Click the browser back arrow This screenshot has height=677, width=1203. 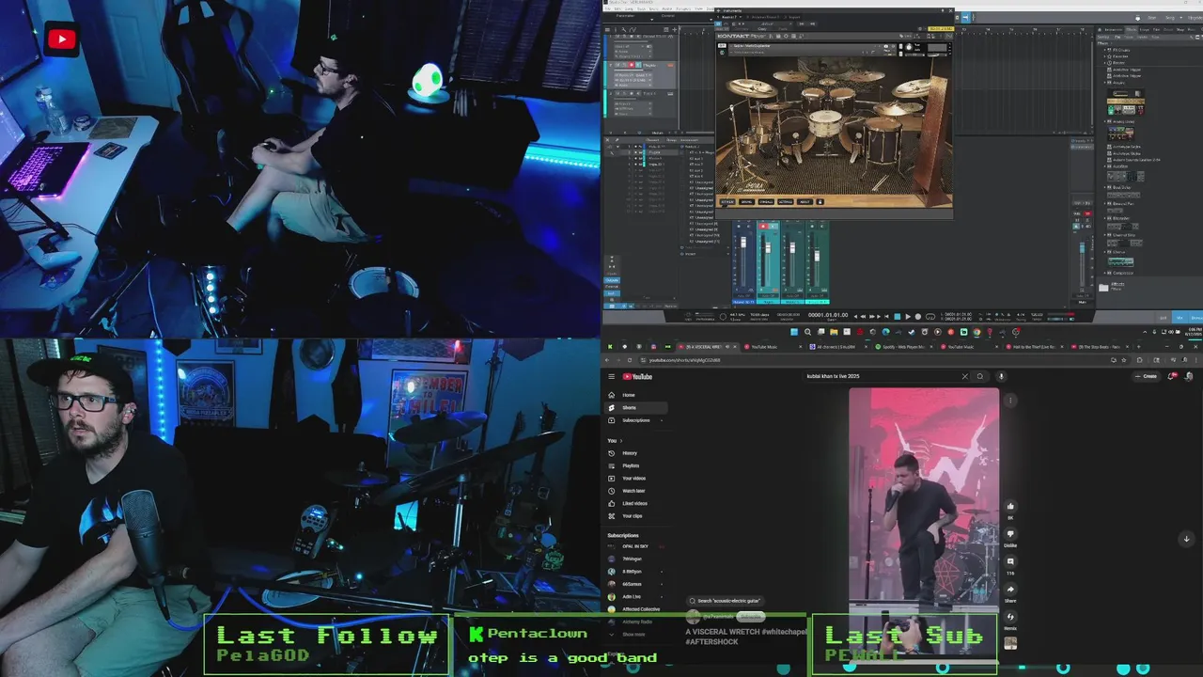tap(607, 360)
